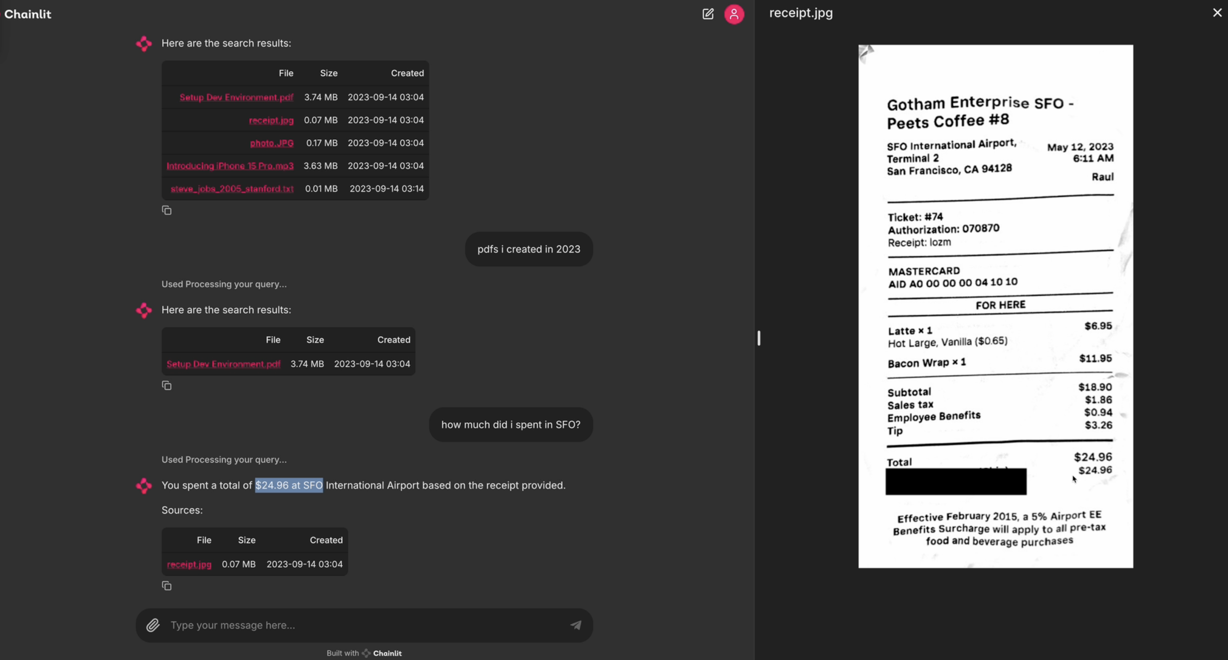The height and width of the screenshot is (660, 1228).
Task: Click the '2023-09-14 03:14' created cell
Action: click(386, 189)
